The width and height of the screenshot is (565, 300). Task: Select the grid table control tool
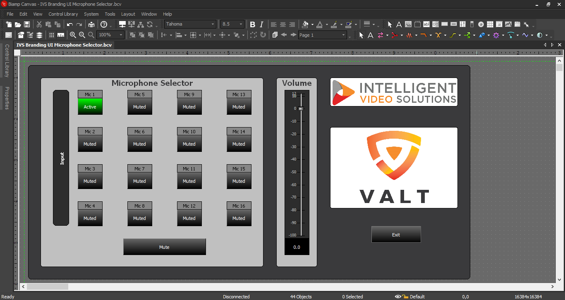pos(490,24)
